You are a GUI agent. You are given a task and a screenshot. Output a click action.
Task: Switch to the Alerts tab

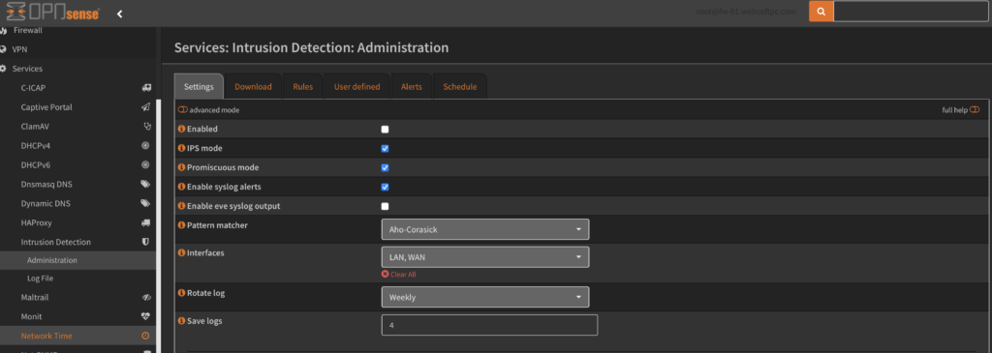pyautogui.click(x=411, y=86)
